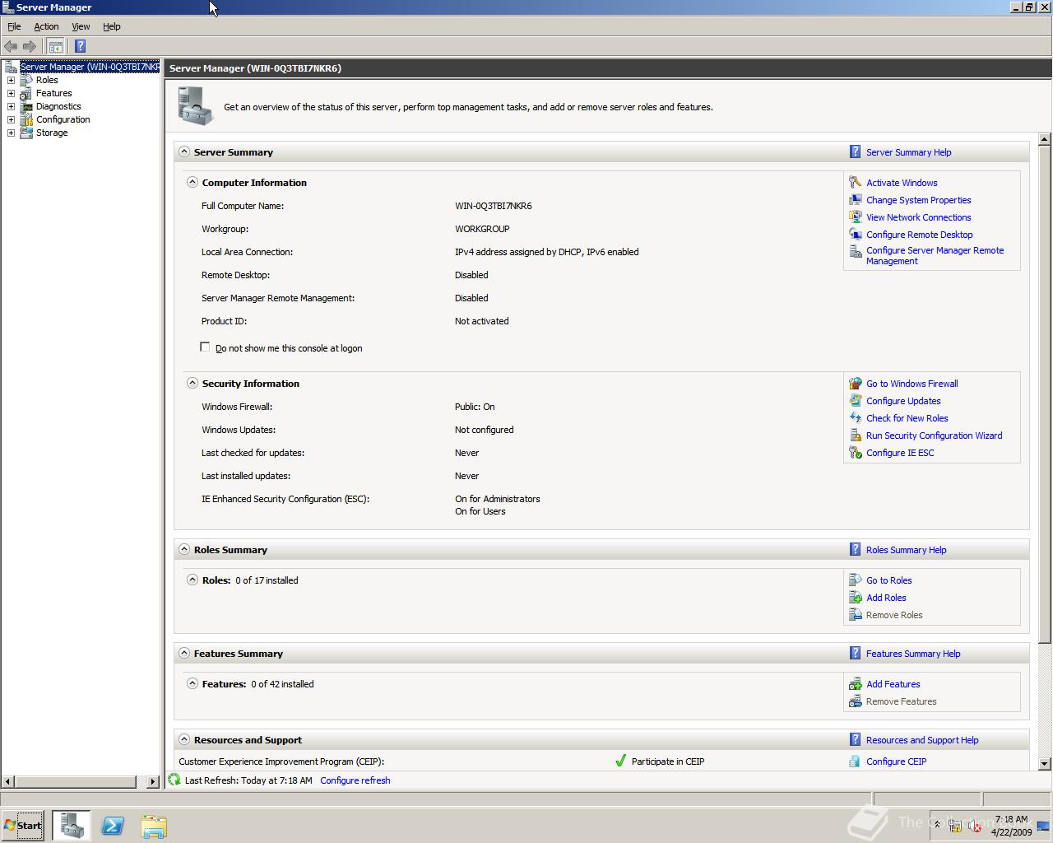Viewport: 1053px width, 843px height.
Task: Click the Back arrow toolbar icon
Action: point(11,46)
